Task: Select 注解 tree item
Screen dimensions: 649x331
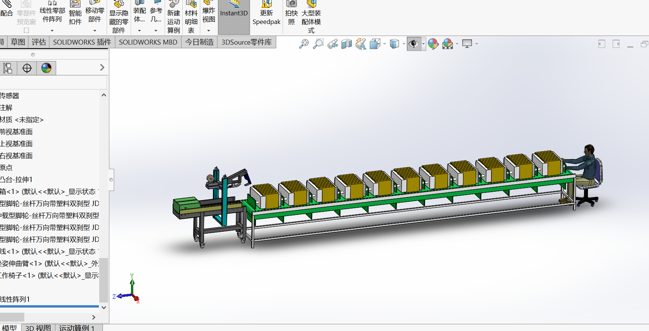Action: [x=6, y=108]
